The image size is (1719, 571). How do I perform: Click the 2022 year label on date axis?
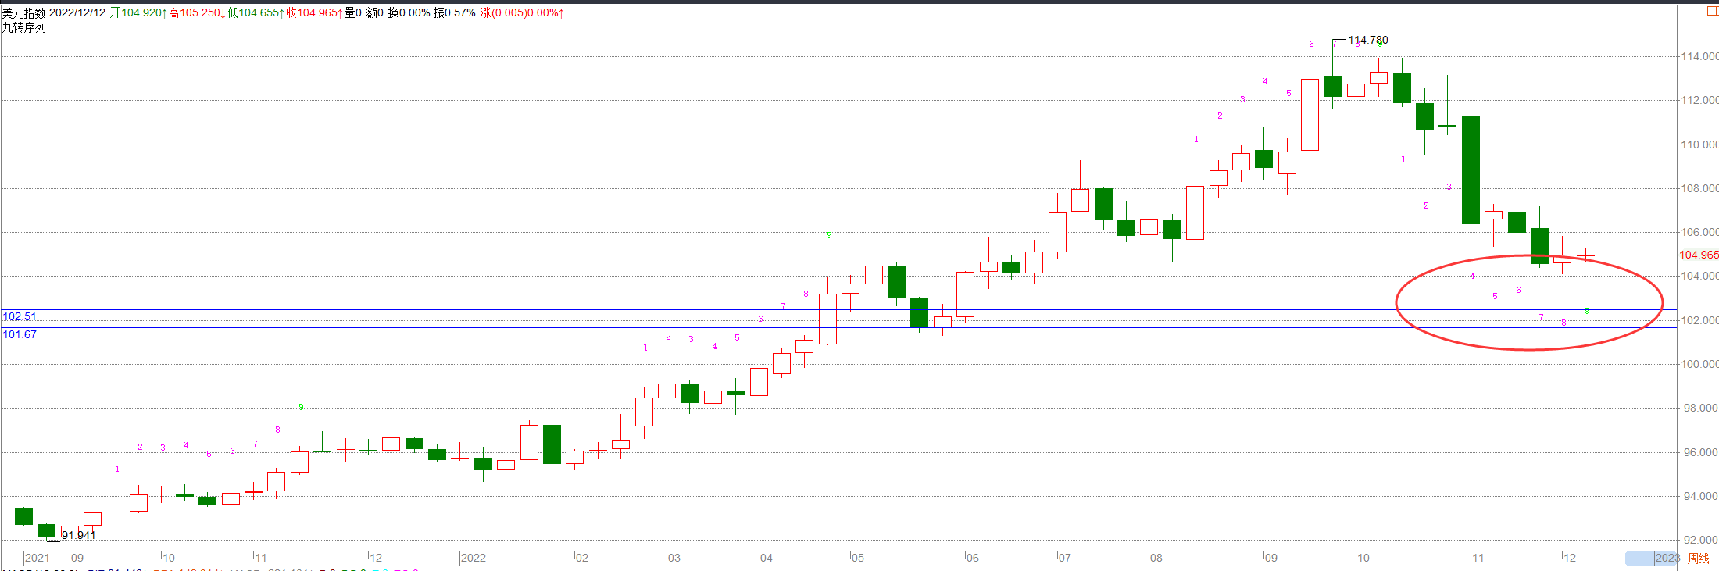click(473, 558)
